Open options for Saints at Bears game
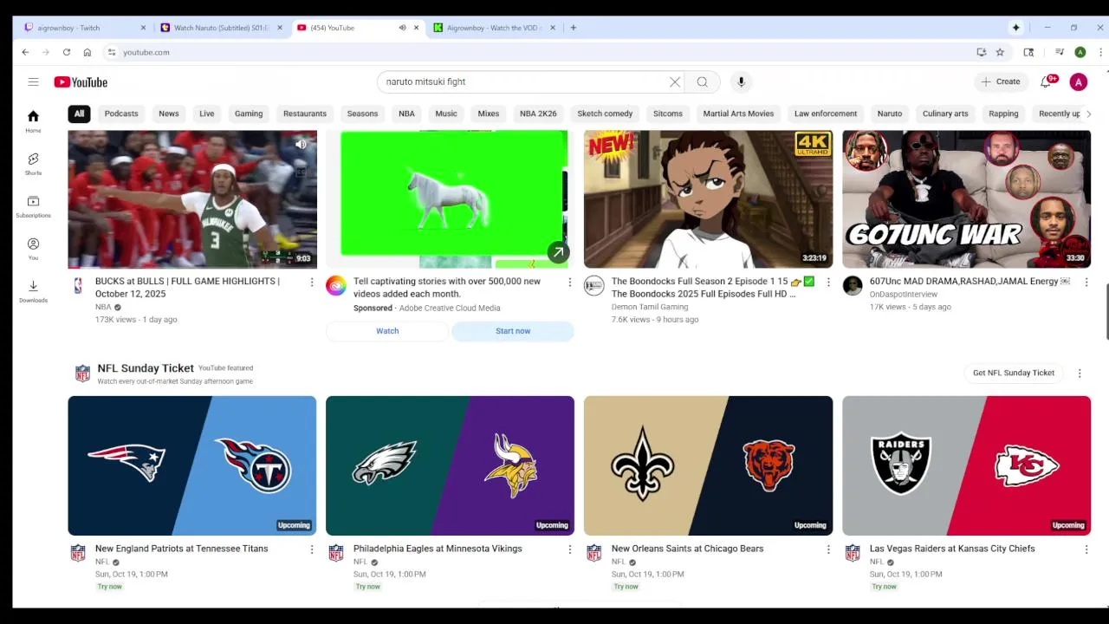The width and height of the screenshot is (1109, 624). [x=827, y=549]
